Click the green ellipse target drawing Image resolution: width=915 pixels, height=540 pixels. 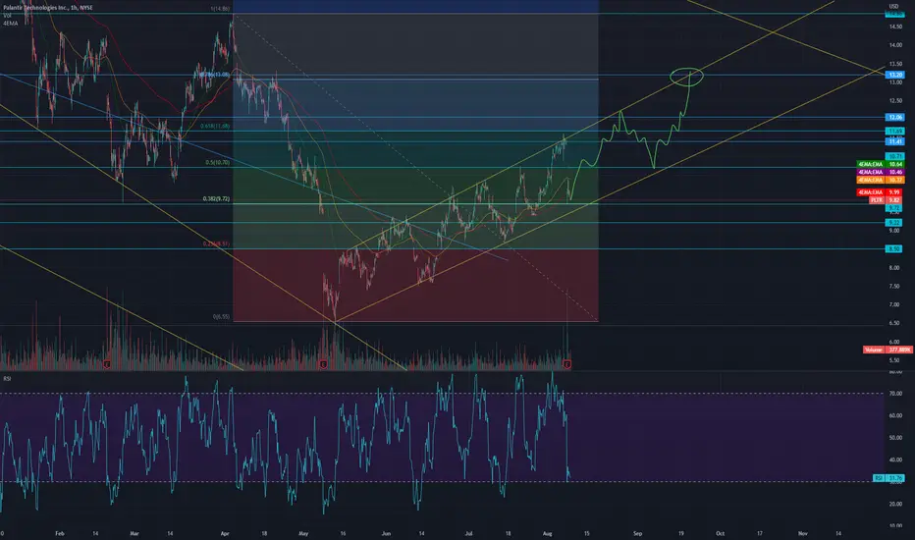point(687,76)
